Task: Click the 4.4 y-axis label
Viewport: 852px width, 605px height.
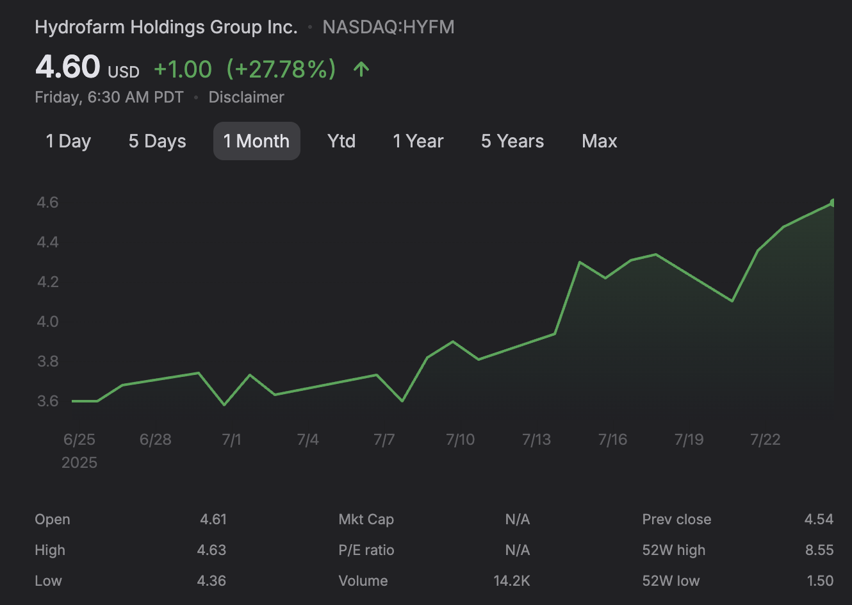Action: pos(47,242)
